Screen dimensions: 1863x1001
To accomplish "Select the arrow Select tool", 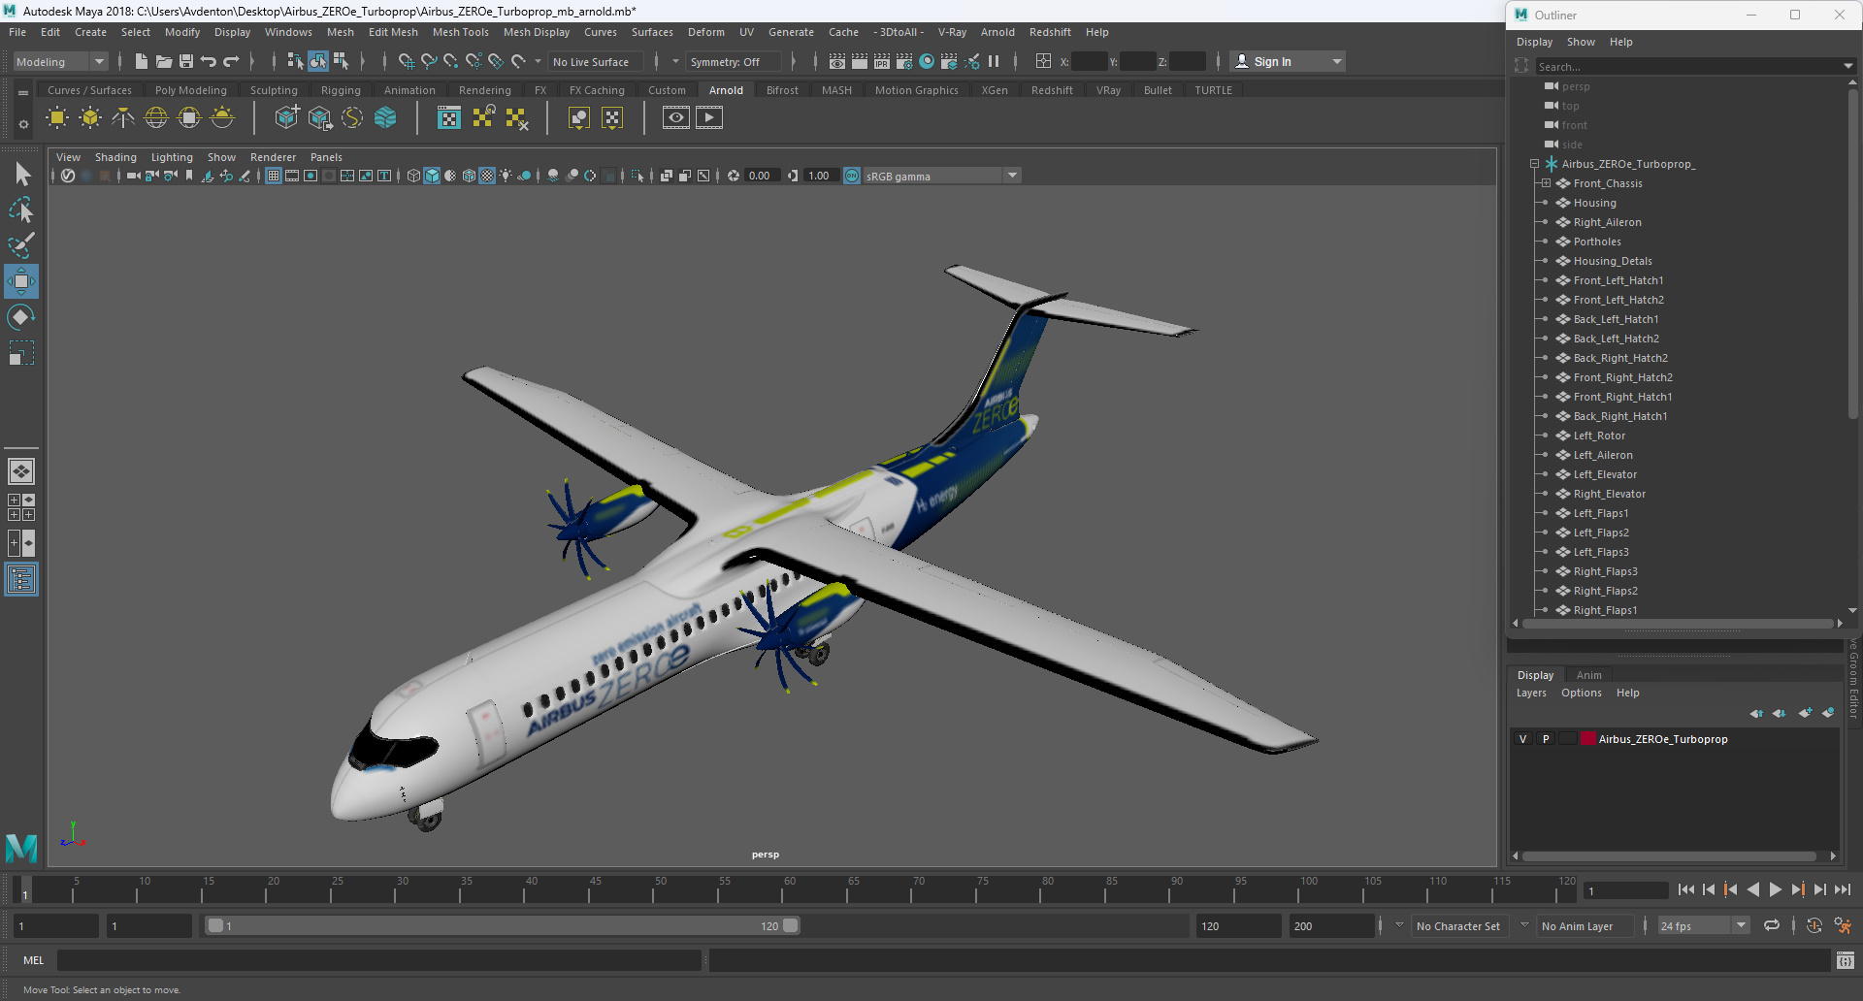I will pos(21,175).
